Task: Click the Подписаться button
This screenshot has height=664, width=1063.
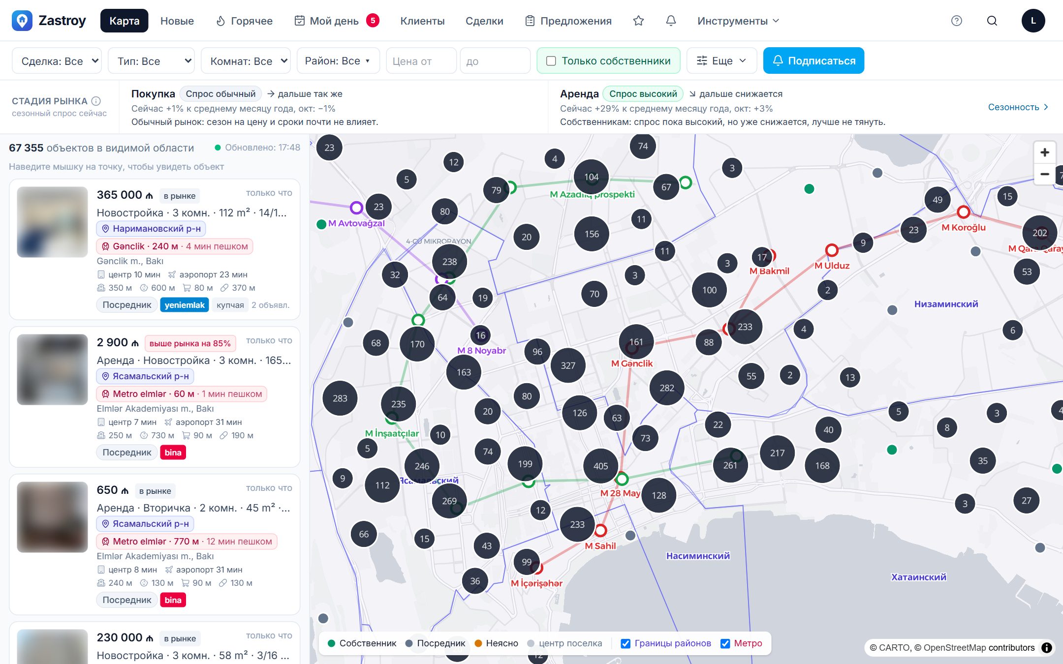Action: (813, 61)
